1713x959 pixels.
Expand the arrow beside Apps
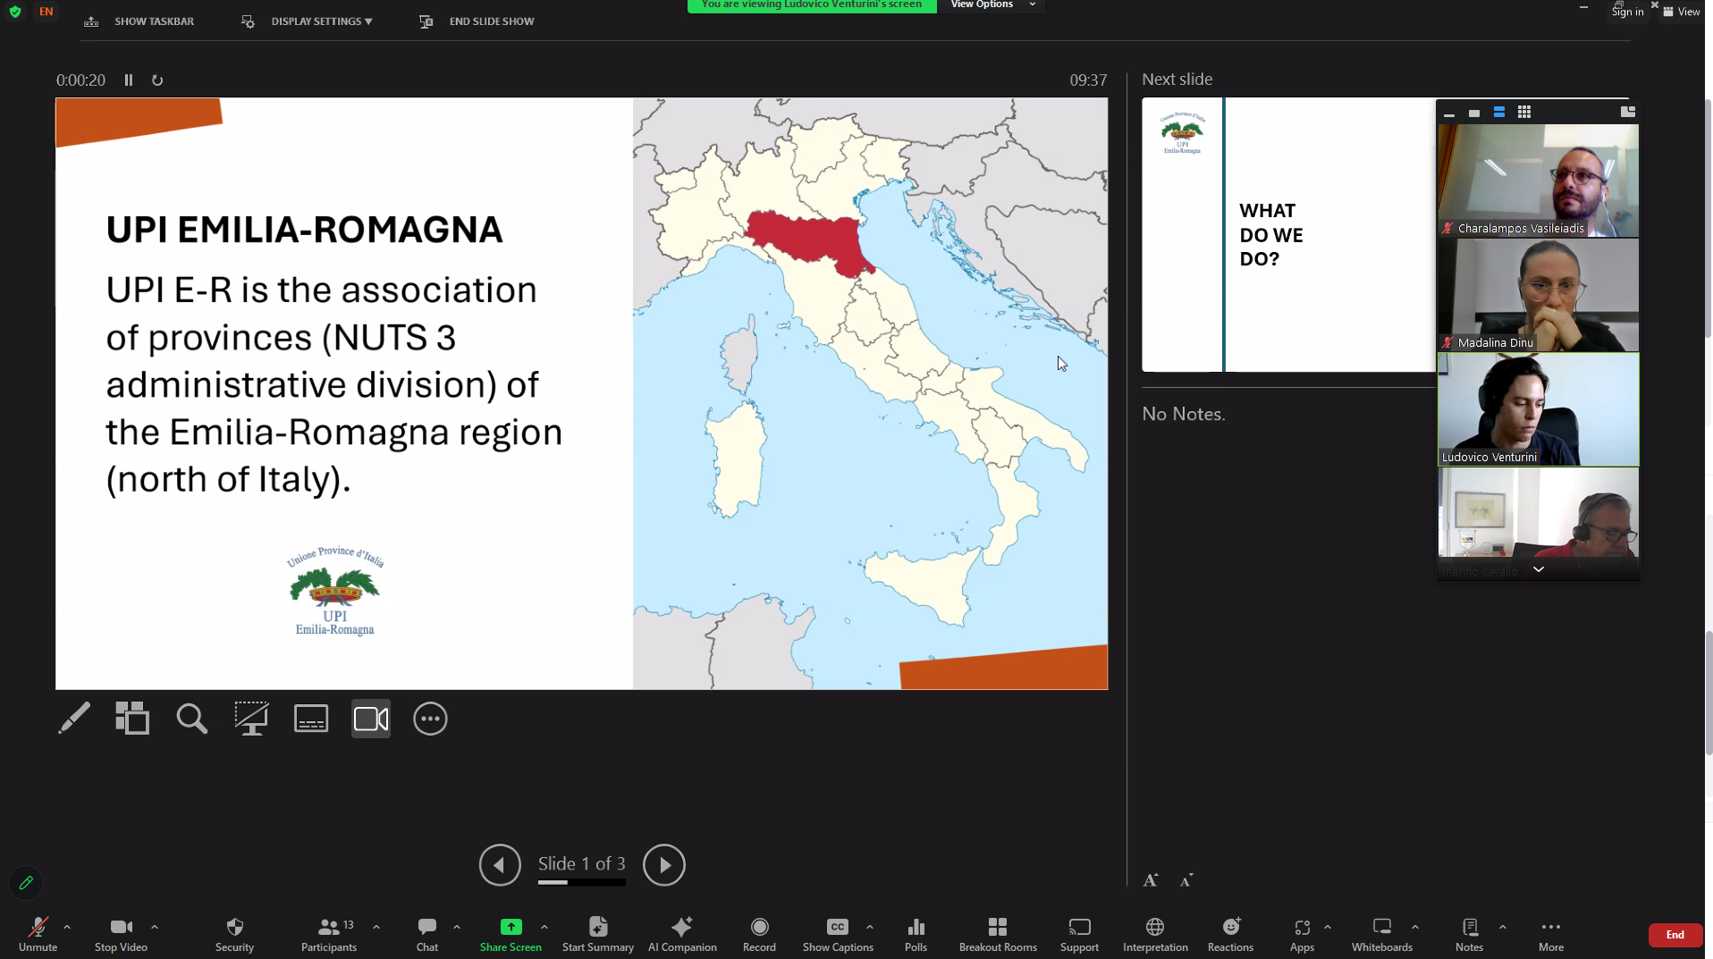[x=1328, y=927]
